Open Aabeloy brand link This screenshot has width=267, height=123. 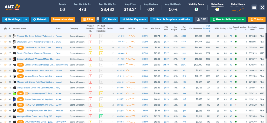tap(59, 48)
